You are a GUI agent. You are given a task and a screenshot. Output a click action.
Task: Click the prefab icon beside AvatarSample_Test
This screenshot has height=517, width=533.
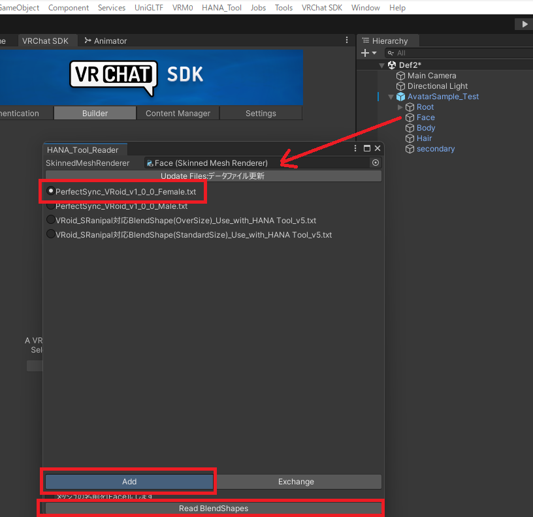pyautogui.click(x=400, y=96)
